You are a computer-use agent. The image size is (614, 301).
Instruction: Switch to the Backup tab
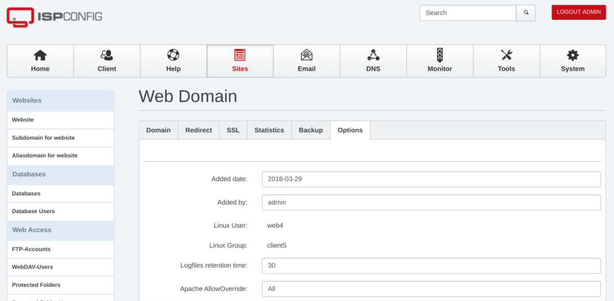point(311,130)
